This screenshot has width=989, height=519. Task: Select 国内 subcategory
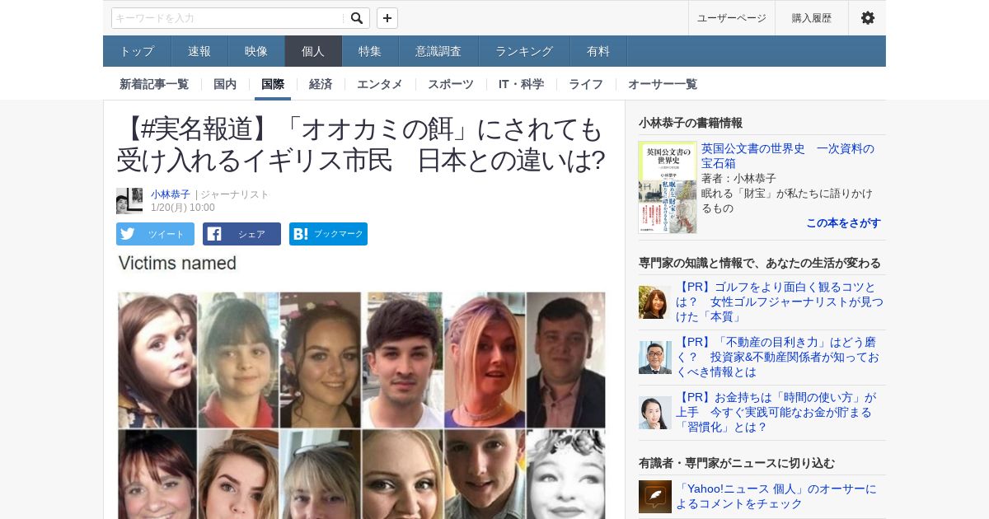click(x=225, y=84)
